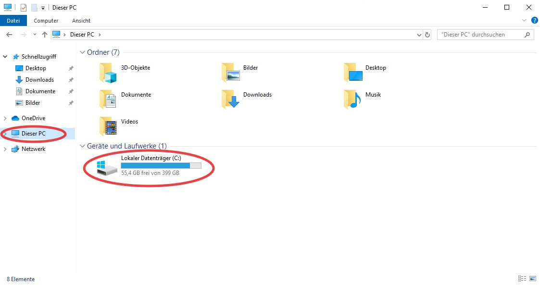
Task: Switch to Large icons view in status bar
Action: pyautogui.click(x=533, y=278)
